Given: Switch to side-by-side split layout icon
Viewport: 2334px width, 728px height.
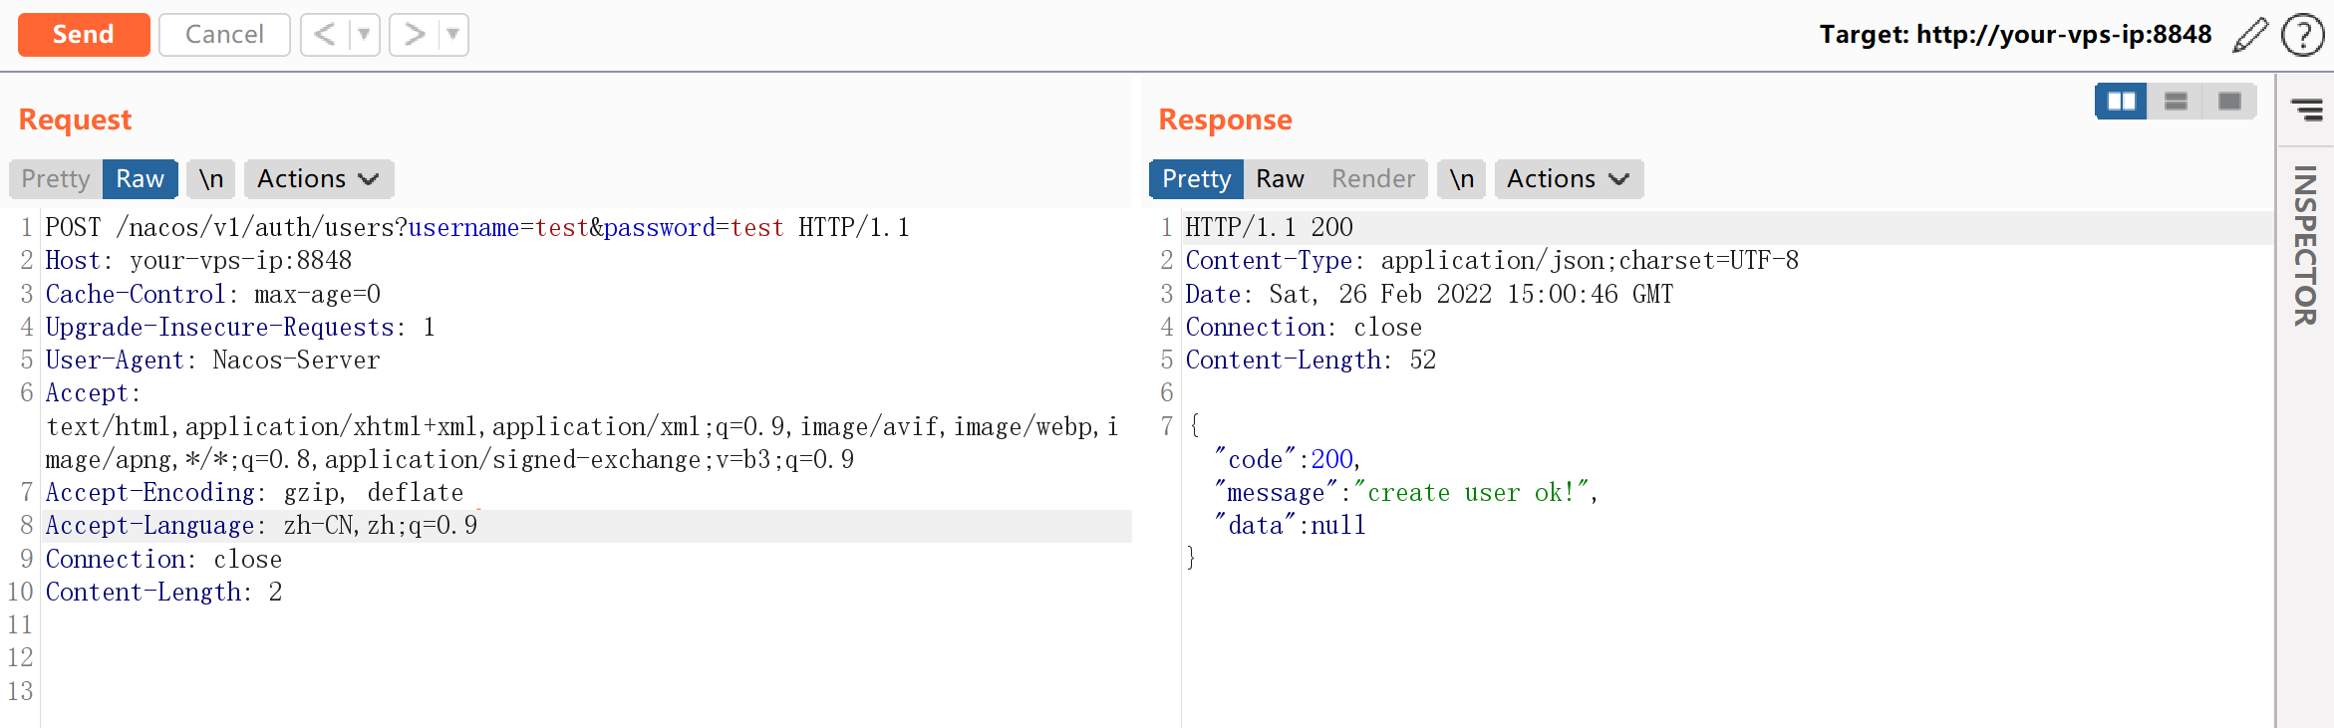Looking at the screenshot, I should coord(2121,102).
